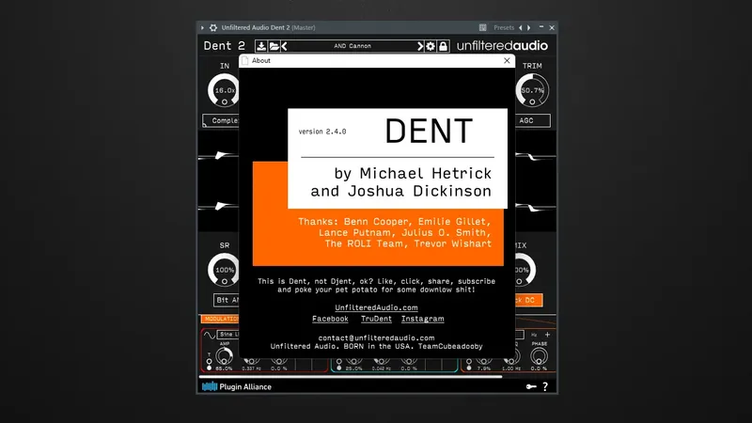Open the Instagram link
752x423 pixels.
point(422,319)
